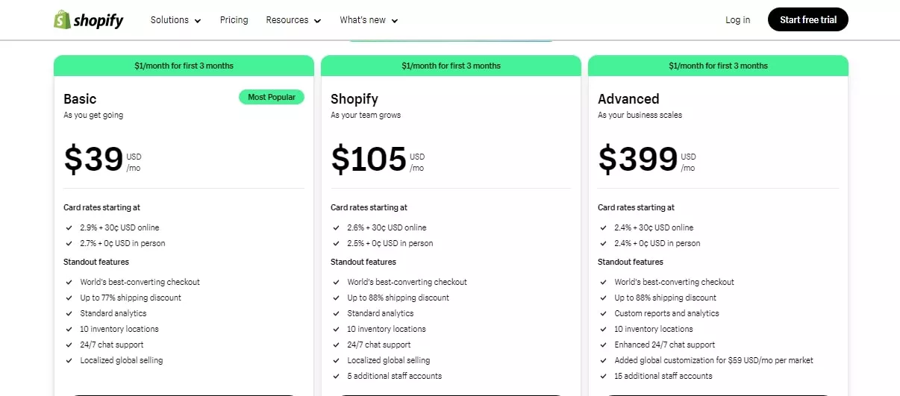
Task: Click checkmark beside Enhanced 24/7 chat support
Action: [603, 345]
